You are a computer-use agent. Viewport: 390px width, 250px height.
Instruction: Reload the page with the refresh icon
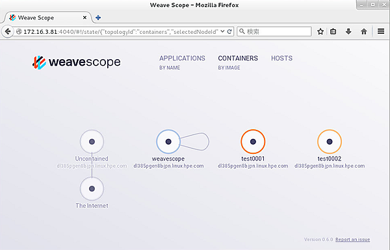229,32
